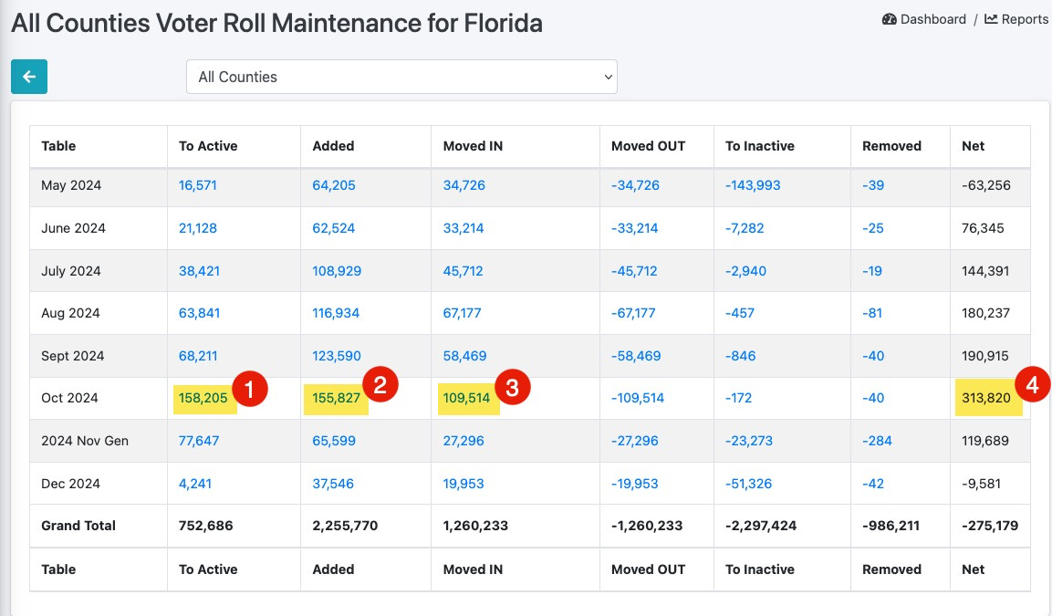Click June 2024 Removed value -25
This screenshot has height=616, width=1052.
(873, 228)
